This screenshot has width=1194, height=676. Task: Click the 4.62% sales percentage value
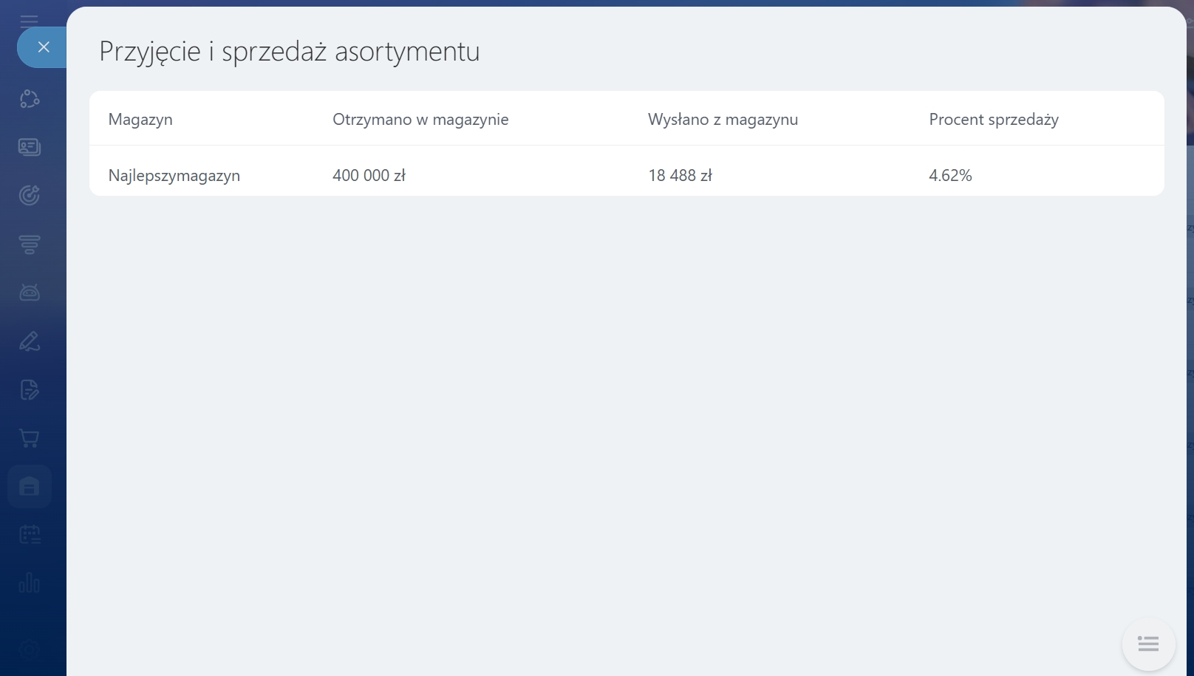pos(950,176)
